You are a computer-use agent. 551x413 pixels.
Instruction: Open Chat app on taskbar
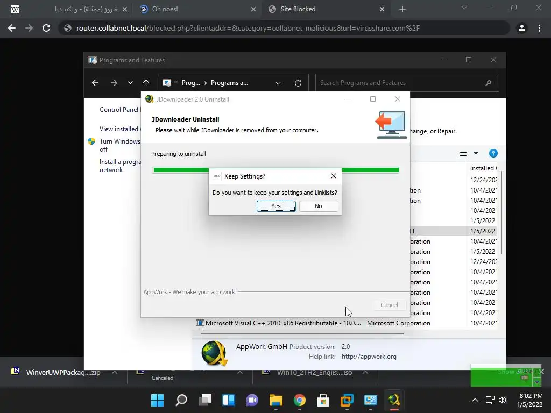[252, 400]
